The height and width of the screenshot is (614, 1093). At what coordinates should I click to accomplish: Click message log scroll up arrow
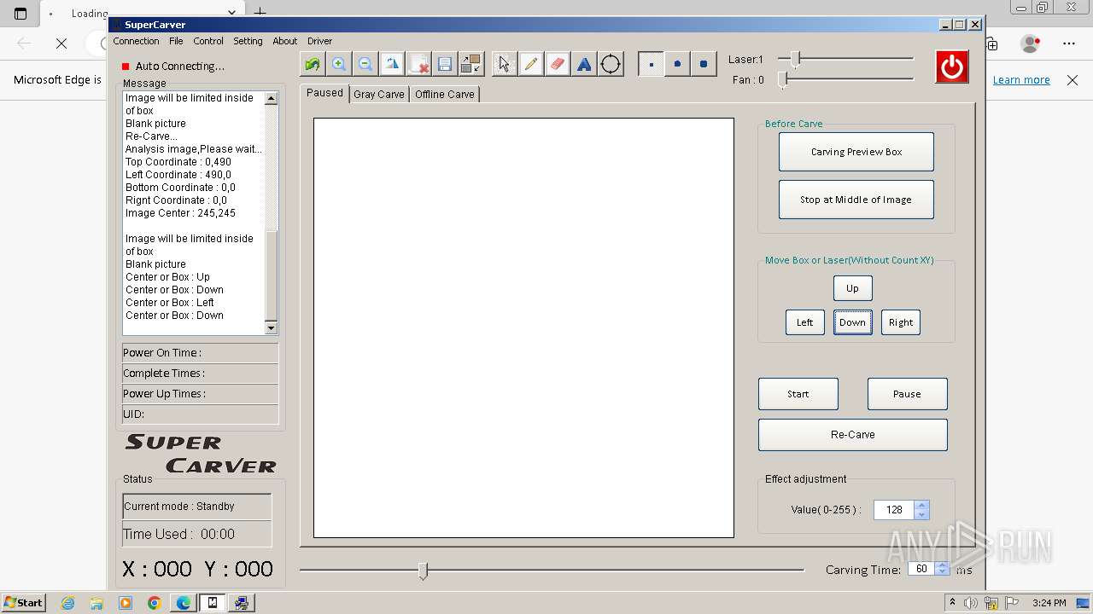tap(272, 98)
